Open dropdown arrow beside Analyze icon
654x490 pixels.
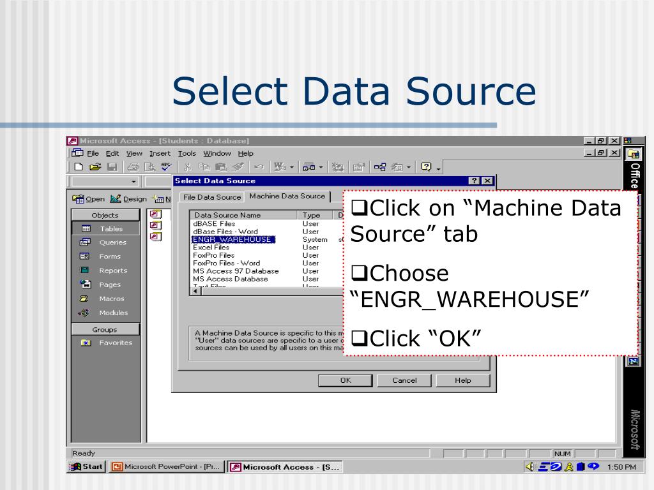click(321, 168)
